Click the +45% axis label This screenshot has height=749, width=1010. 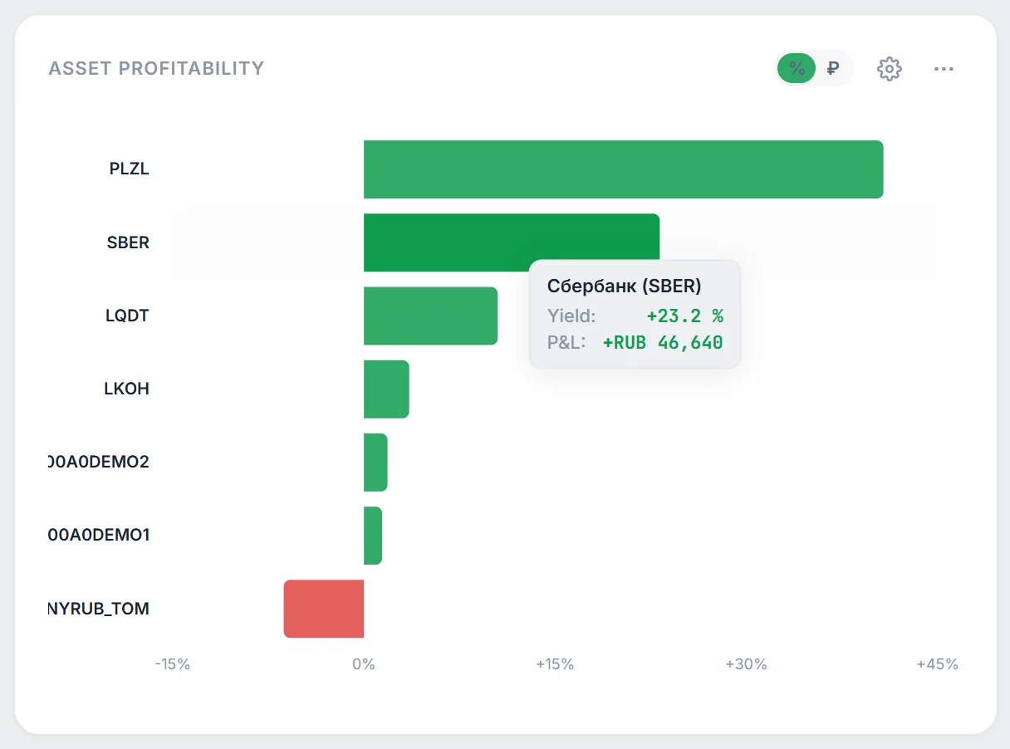[x=937, y=664]
